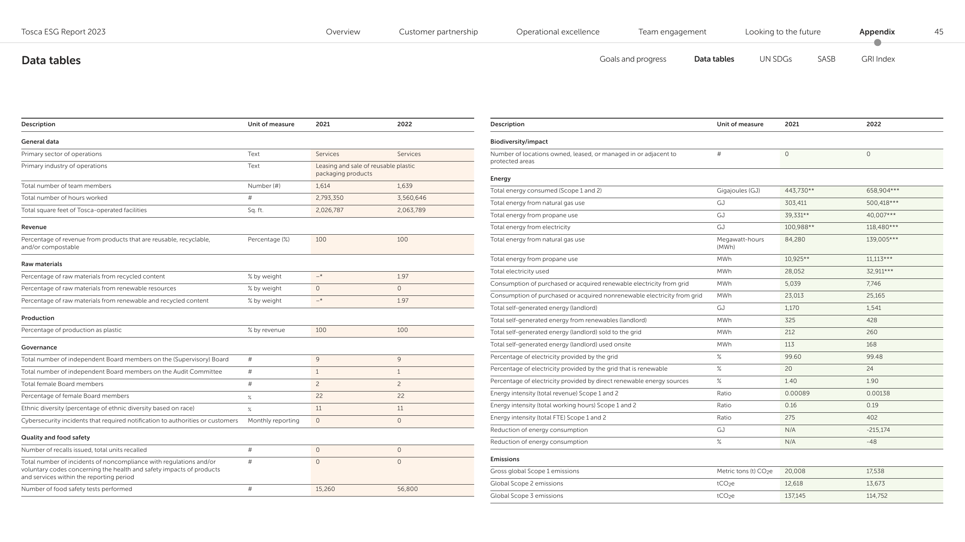Select 114,752 Scope 3 emissions value
This screenshot has height=542, width=965.
tap(876, 496)
